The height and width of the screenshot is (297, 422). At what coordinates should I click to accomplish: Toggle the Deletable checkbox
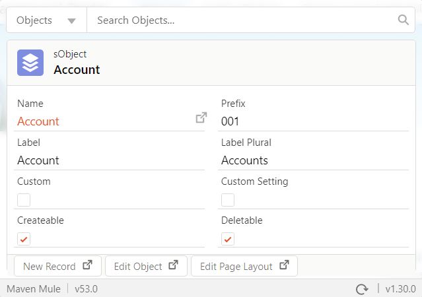click(x=228, y=239)
